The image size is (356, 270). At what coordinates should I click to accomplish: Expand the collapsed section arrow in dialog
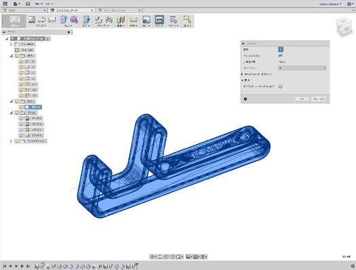[242, 74]
